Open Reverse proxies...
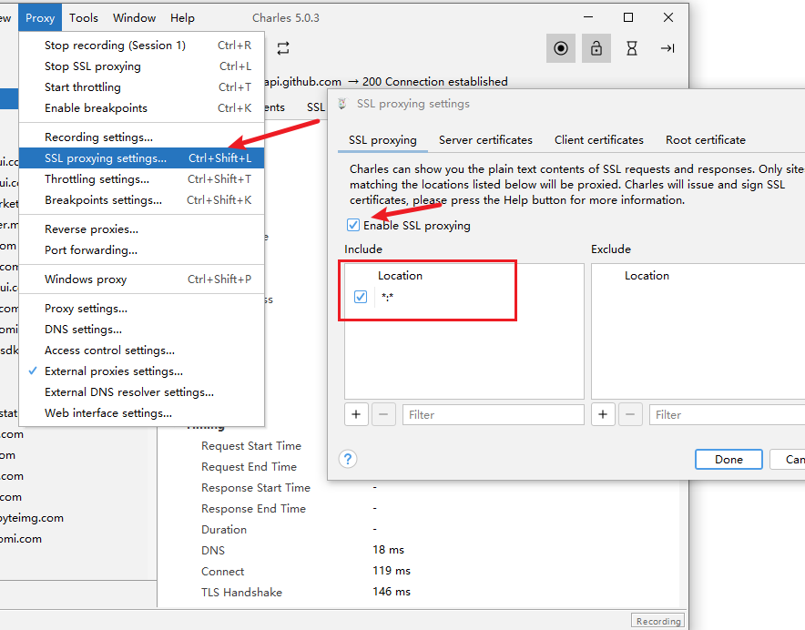This screenshot has width=805, height=630. tap(142, 229)
